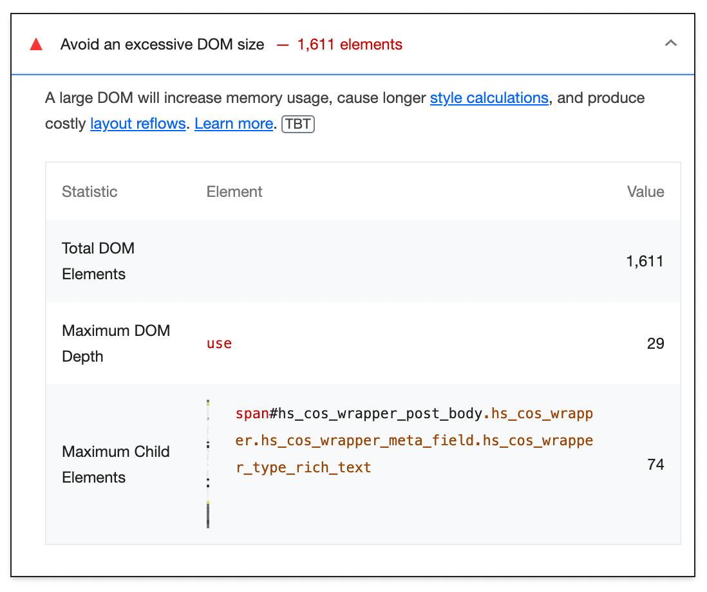Image resolution: width=707 pixels, height=592 pixels.
Task: Click the 'Learn more' hyperlink
Action: click(x=233, y=124)
